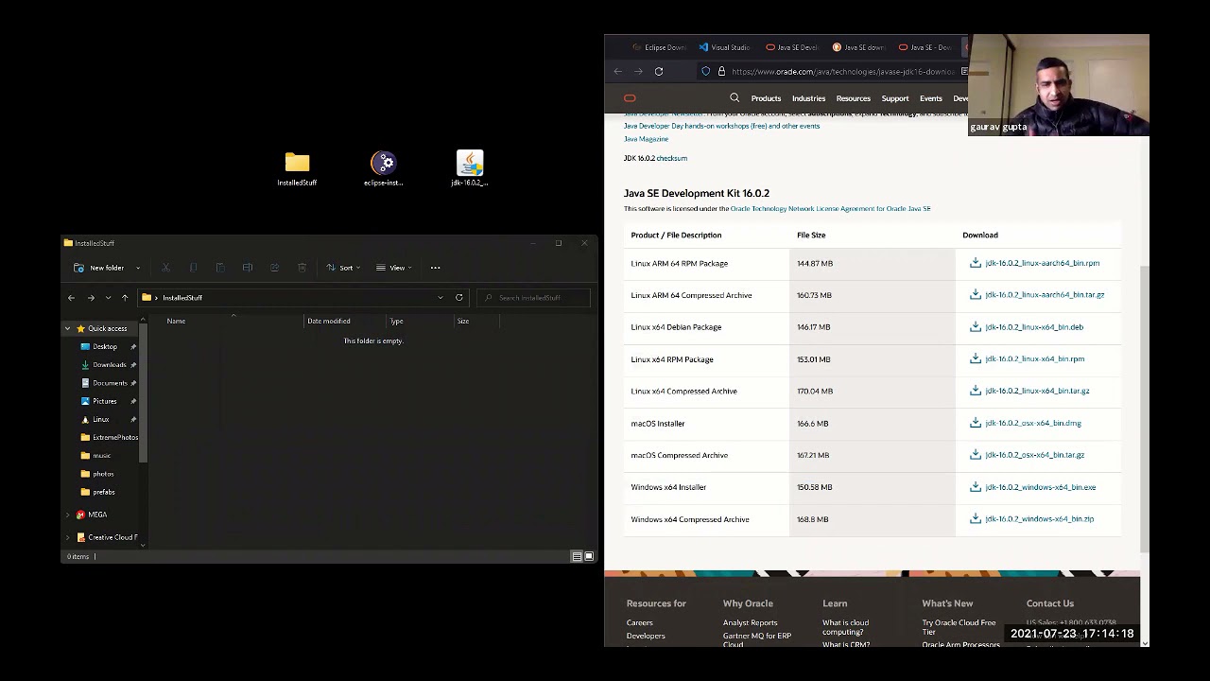
Task: Go back in File Explorer navigation
Action: pos(71,298)
